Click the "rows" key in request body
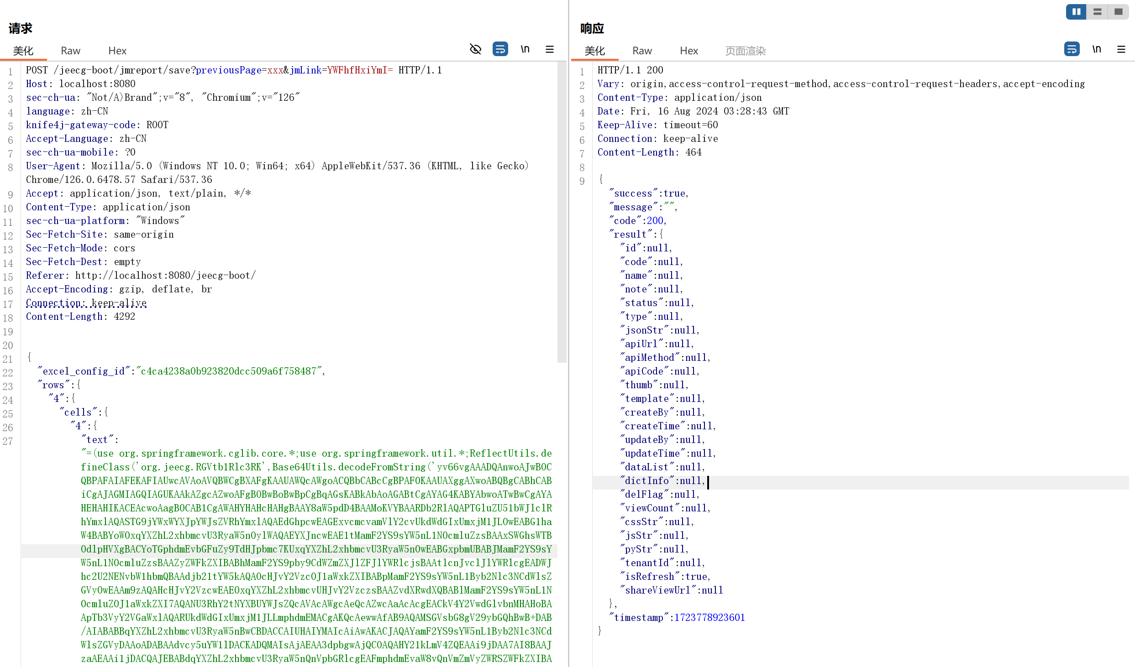The width and height of the screenshot is (1135, 667). coord(54,385)
